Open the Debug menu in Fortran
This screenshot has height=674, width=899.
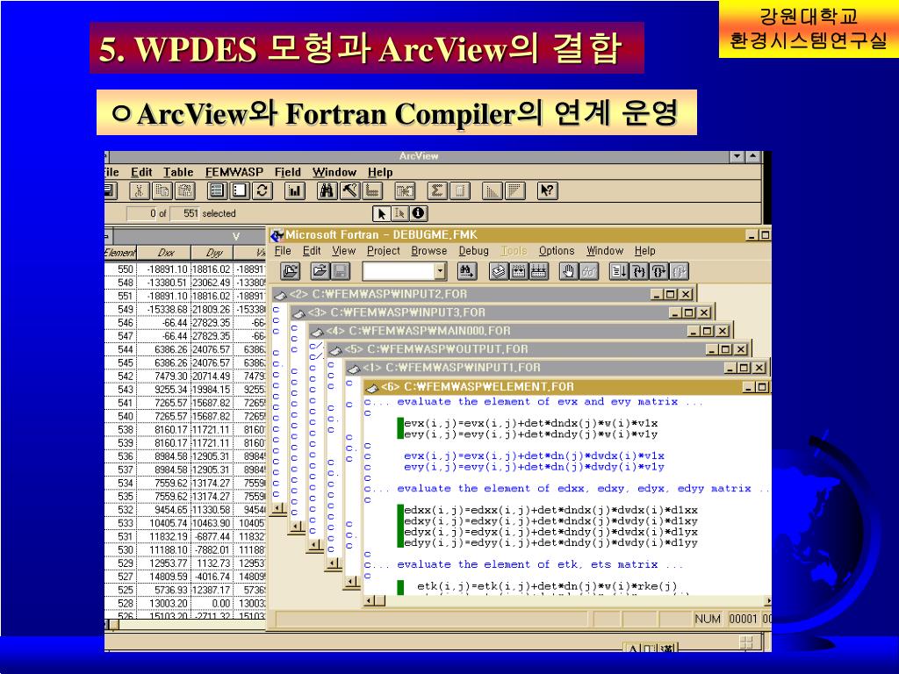[x=473, y=250]
